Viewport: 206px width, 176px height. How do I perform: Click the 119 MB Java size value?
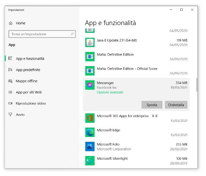click(x=182, y=40)
